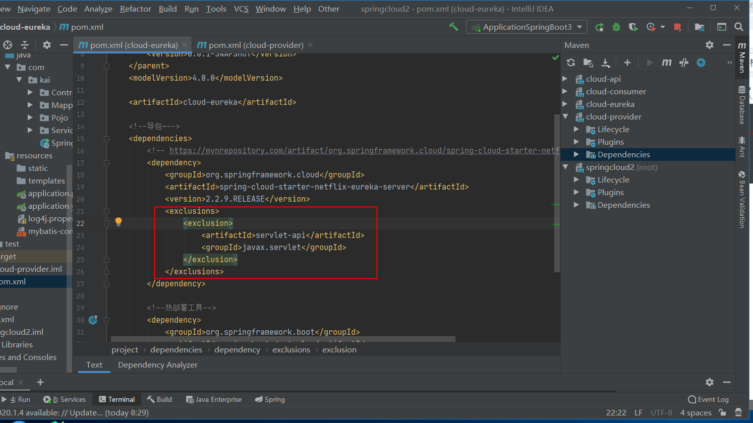The height and width of the screenshot is (423, 753).
Task: Click the gutter override marker at line 30
Action: click(93, 320)
